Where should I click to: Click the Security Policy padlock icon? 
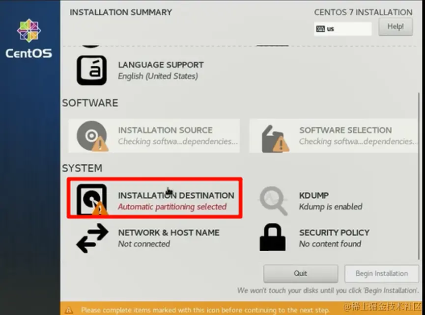pos(272,237)
